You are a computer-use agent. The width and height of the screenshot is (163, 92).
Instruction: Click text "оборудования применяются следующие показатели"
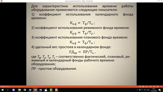point(74,10)
